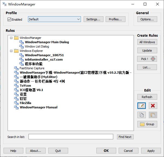
Task: Collapse the WindowManager group in tree
Action: coord(11,38)
